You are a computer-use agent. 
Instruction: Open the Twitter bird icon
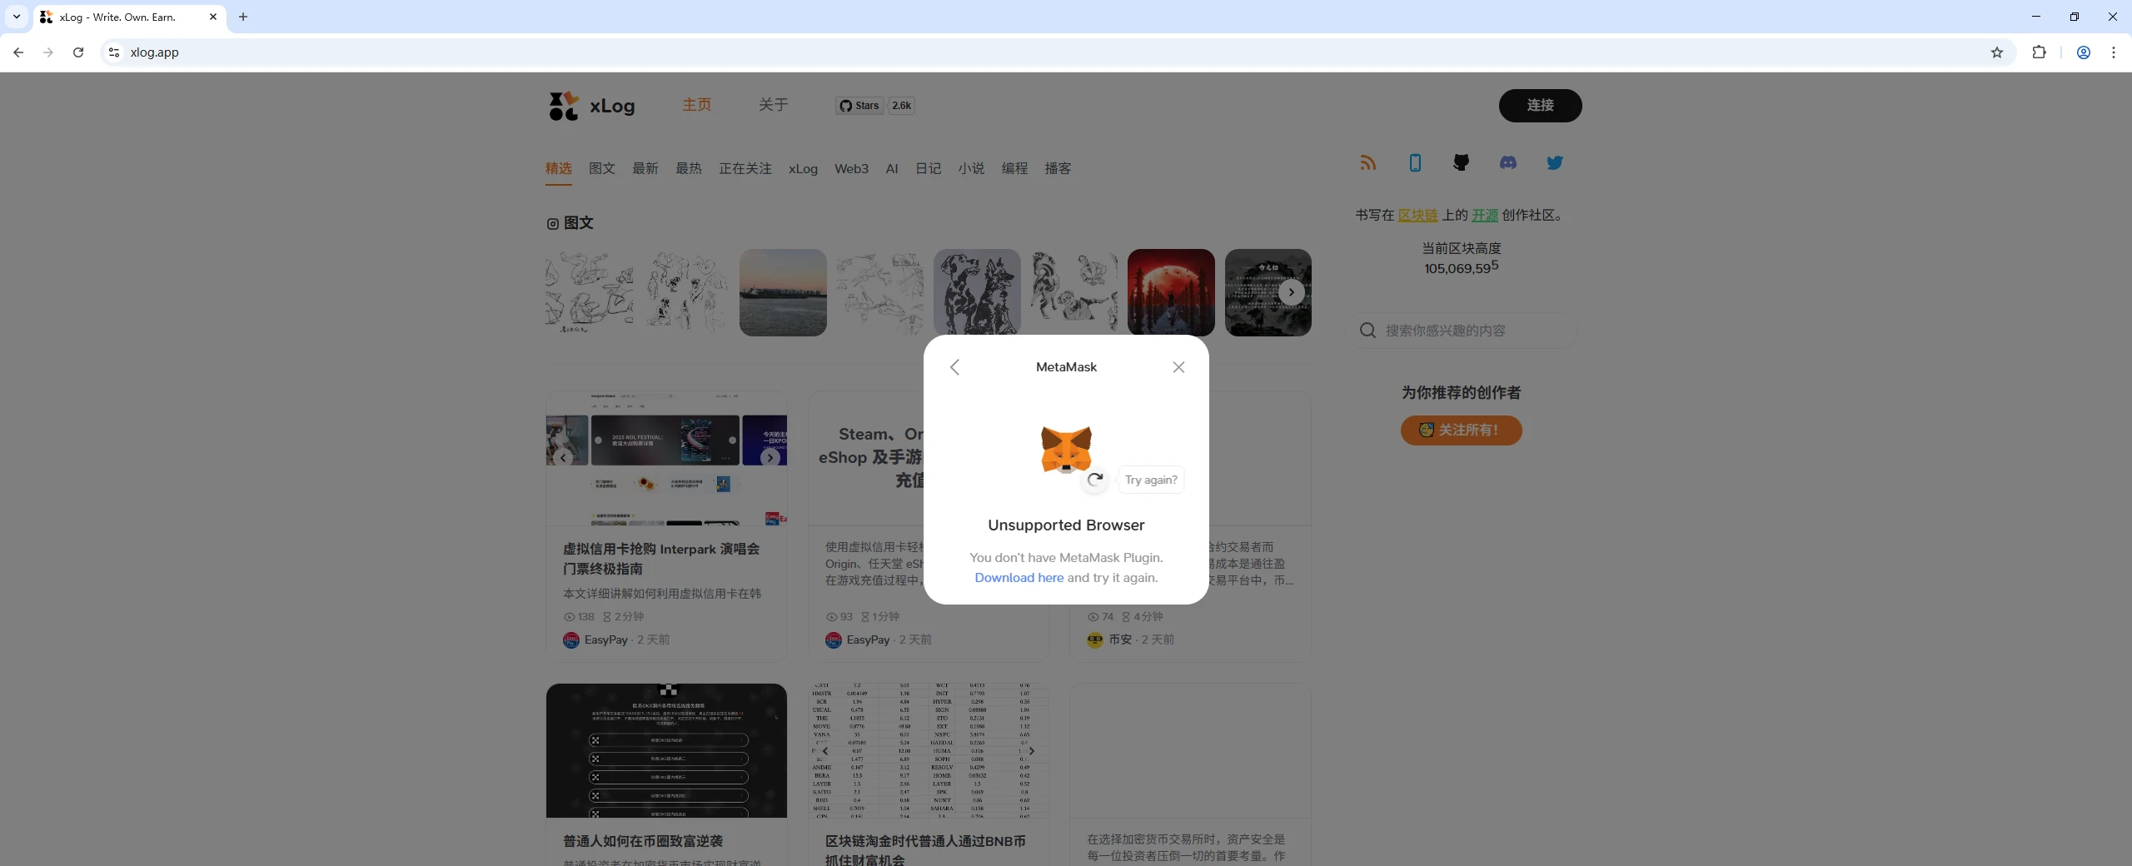tap(1555, 162)
